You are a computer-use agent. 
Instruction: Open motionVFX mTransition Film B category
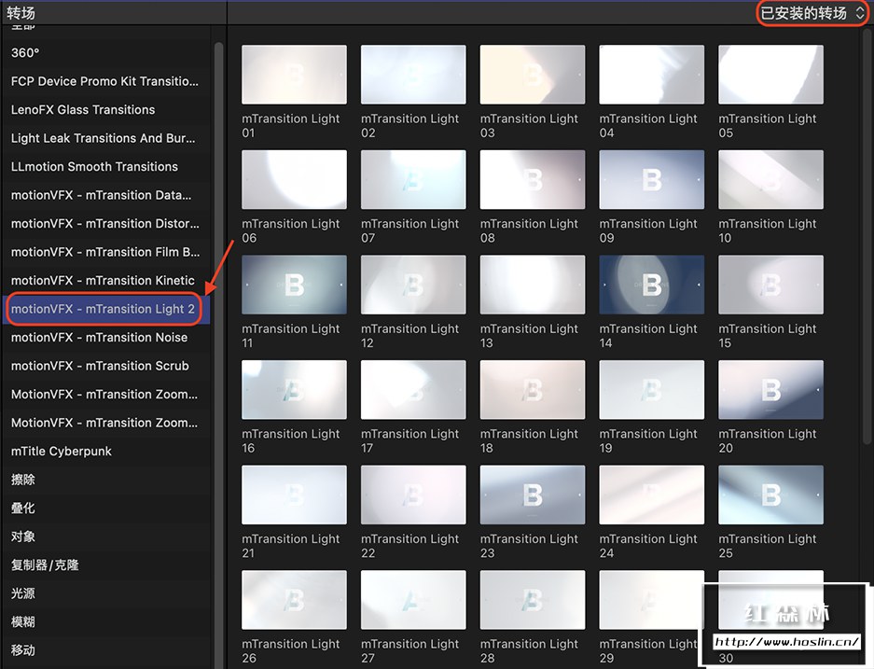[106, 252]
